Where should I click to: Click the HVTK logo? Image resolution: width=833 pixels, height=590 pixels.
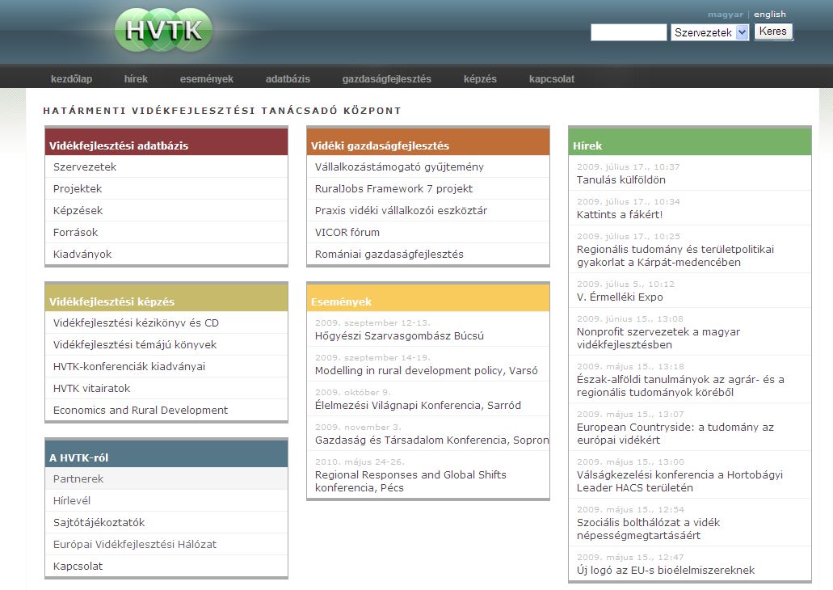tap(164, 30)
